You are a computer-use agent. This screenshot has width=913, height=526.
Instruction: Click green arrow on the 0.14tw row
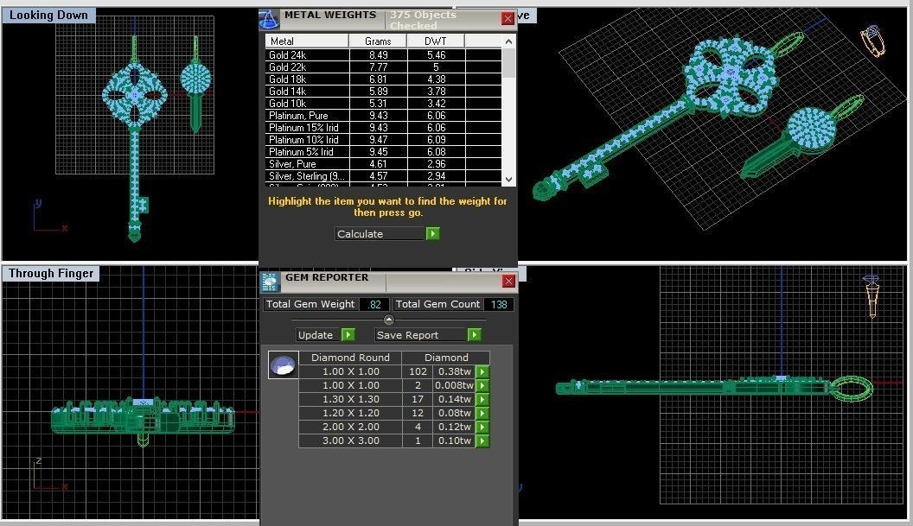click(482, 400)
